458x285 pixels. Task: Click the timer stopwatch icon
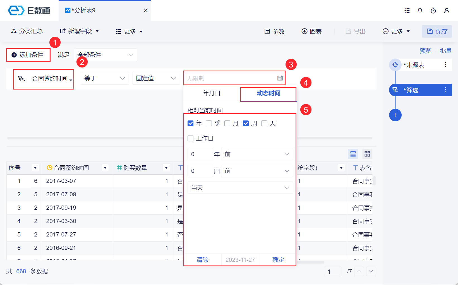click(x=433, y=11)
